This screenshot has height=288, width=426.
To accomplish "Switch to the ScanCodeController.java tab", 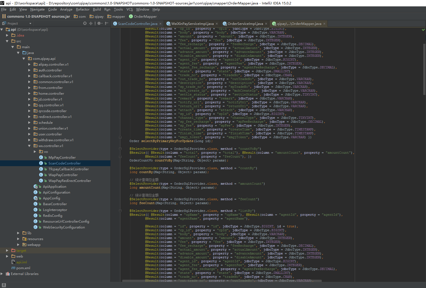I will (x=137, y=24).
